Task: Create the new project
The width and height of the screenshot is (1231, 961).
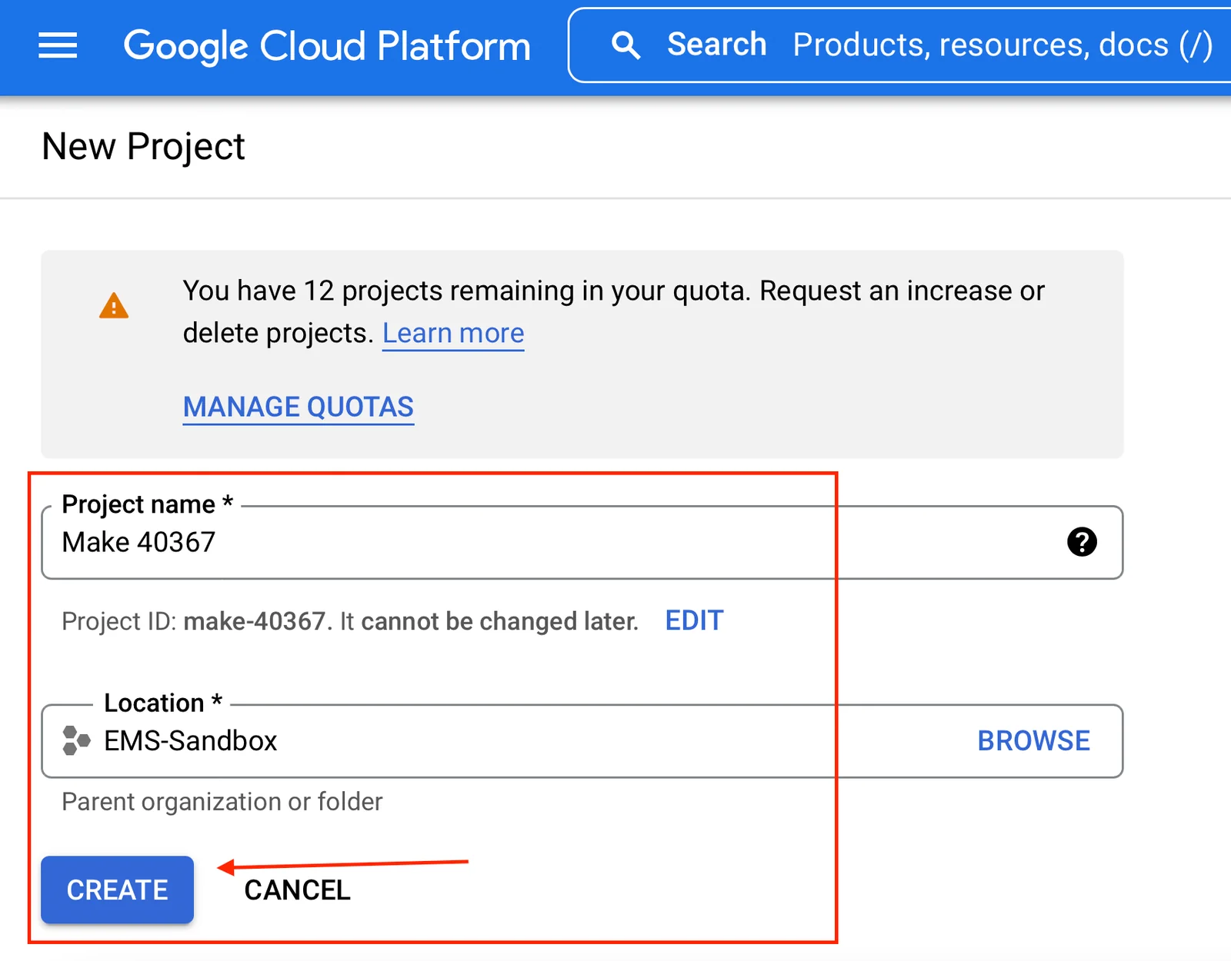Action: (117, 890)
